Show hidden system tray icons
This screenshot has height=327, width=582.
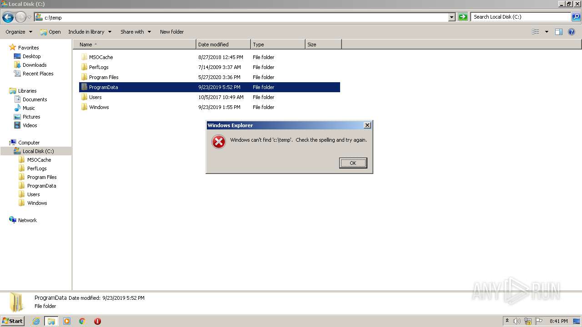pos(507,321)
